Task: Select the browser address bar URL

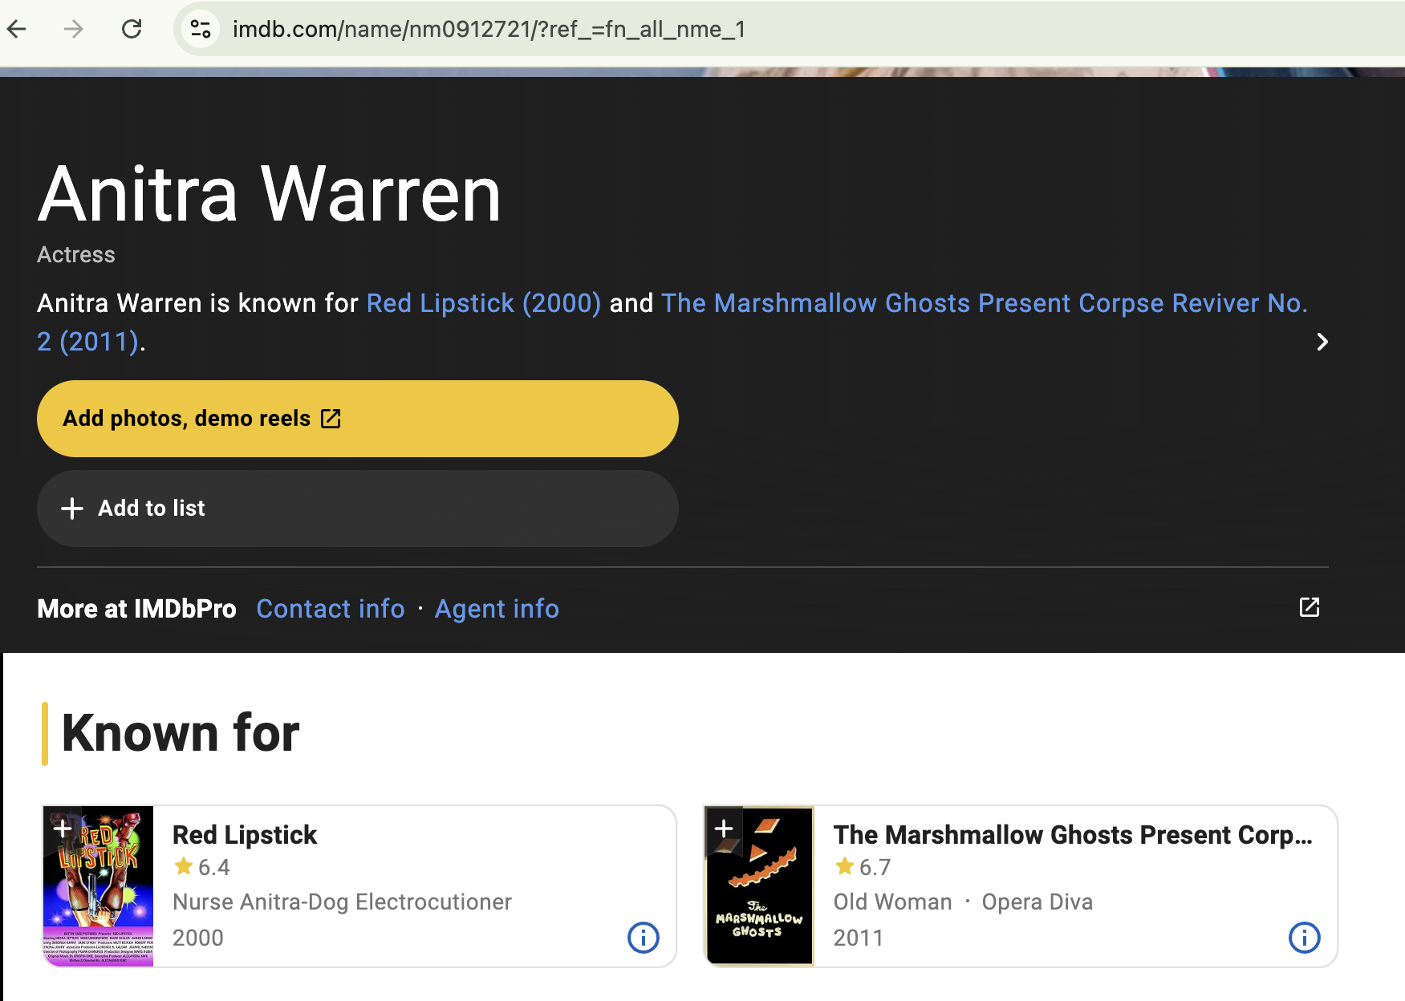Action: pos(488,30)
